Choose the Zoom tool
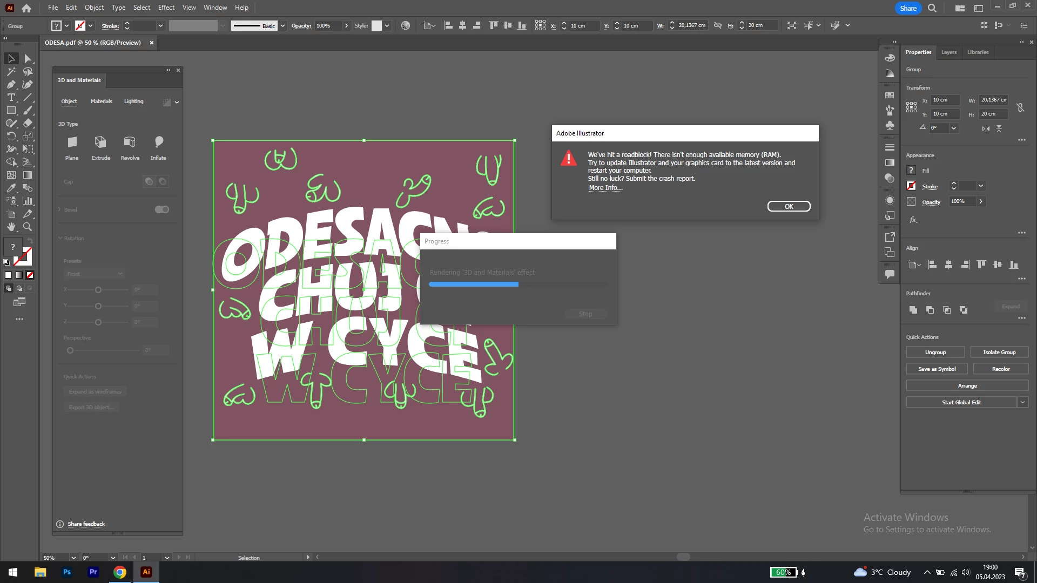The height and width of the screenshot is (583, 1037). tap(28, 227)
